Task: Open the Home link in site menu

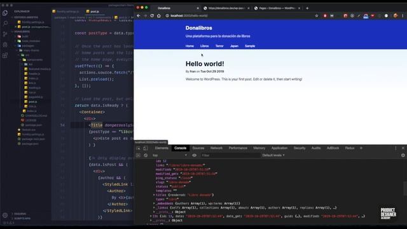Action: click(x=190, y=46)
